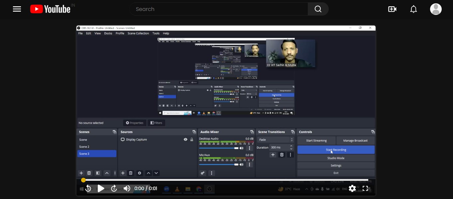
Task: Toggle Display Capture lock icon
Action: pos(191,140)
